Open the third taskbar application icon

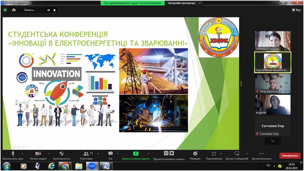tap(37, 166)
